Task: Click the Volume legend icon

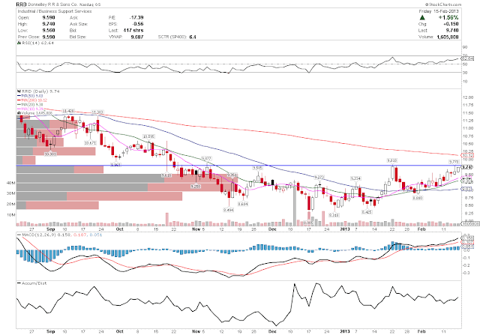Action: (x=18, y=113)
